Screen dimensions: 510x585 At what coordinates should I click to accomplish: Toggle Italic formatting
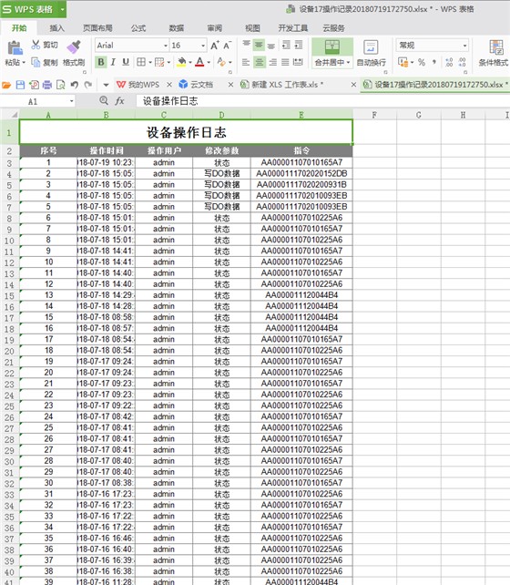coord(113,62)
